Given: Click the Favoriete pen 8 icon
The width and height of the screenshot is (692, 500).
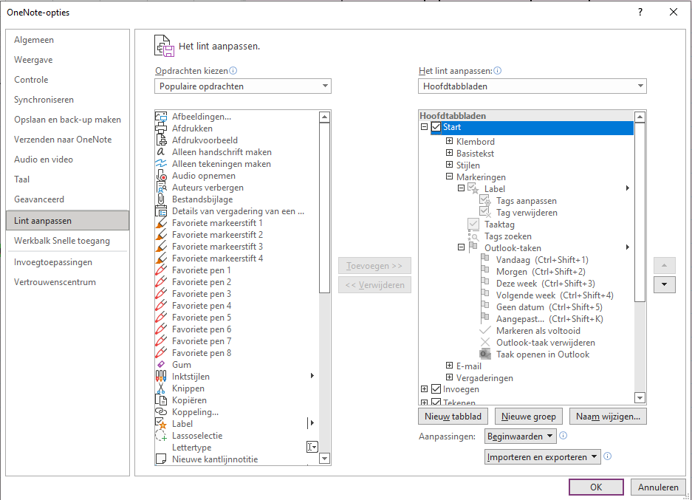Looking at the screenshot, I should coord(161,353).
